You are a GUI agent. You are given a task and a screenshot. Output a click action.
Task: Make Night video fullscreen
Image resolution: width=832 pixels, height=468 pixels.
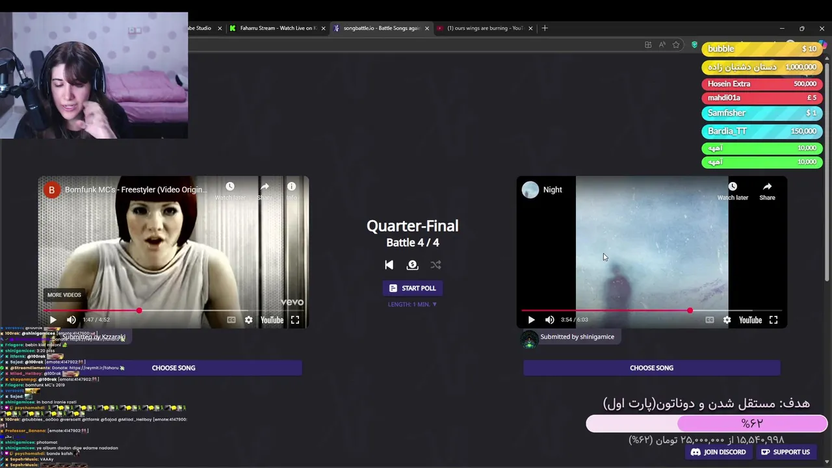coord(773,320)
